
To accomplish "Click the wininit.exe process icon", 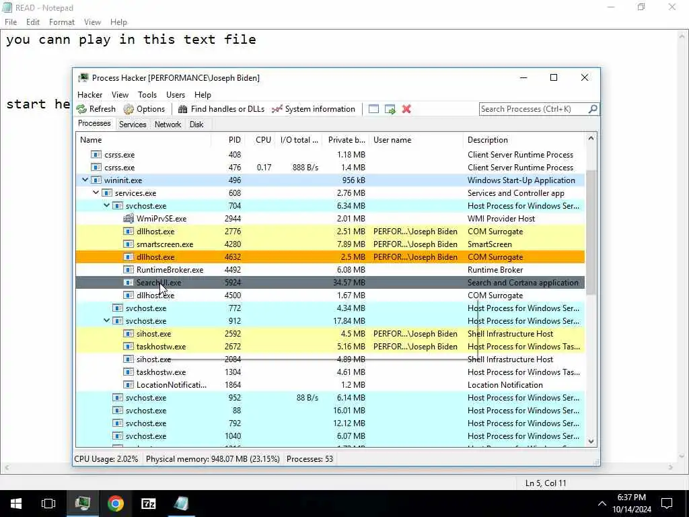I will pyautogui.click(x=96, y=180).
